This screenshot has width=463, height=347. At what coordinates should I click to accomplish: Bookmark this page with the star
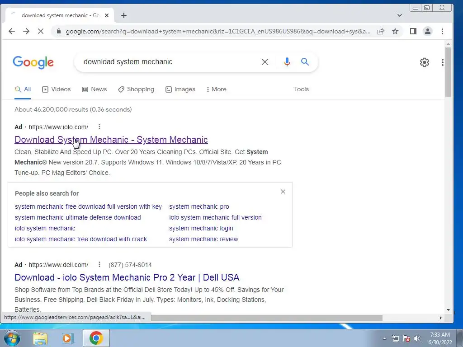395,31
